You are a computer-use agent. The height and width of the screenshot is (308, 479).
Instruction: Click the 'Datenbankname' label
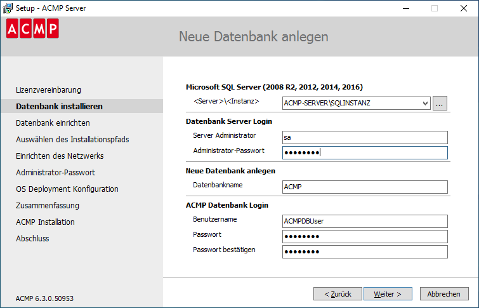pyautogui.click(x=218, y=185)
